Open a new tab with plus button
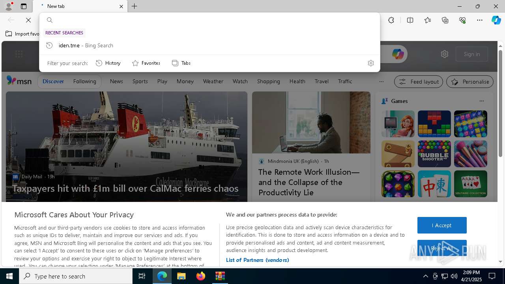Screen dimensions: 505x284 134,6
